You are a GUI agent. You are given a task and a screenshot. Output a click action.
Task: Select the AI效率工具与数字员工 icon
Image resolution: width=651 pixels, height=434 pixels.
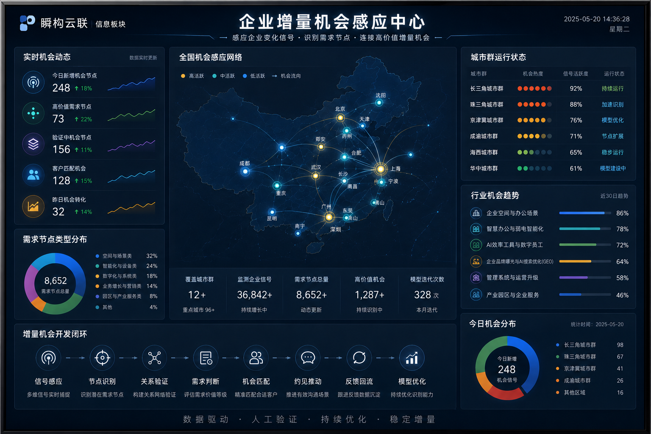476,245
